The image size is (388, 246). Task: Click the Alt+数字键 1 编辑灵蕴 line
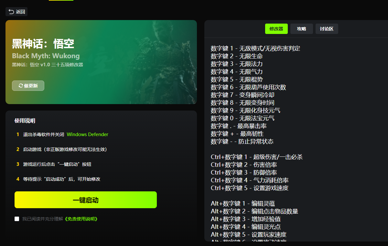[x=242, y=204]
